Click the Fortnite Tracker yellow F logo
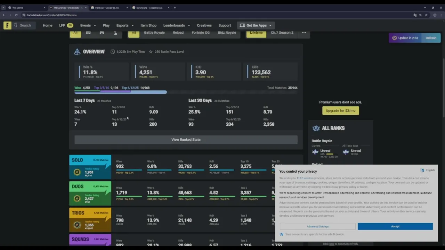Viewport: 445px width, 250px height. click(7, 25)
